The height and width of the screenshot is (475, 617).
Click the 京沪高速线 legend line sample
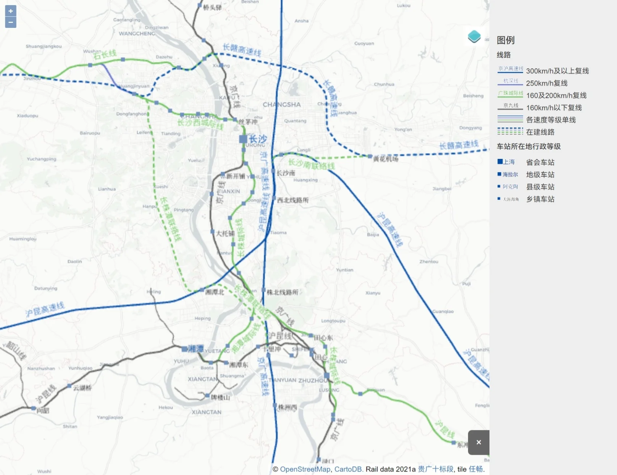tap(510, 69)
